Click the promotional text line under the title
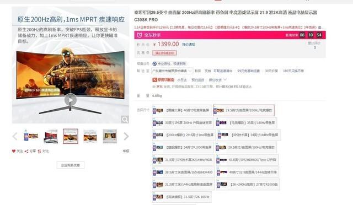The image size is (353, 205). (x=228, y=28)
